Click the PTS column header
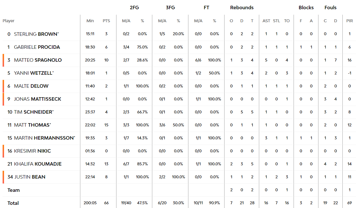Image resolution: width=356 pixels, height=208 pixels. pos(106,21)
